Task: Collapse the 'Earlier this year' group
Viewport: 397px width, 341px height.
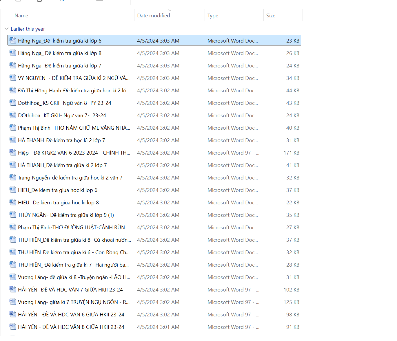Action: click(x=6, y=29)
